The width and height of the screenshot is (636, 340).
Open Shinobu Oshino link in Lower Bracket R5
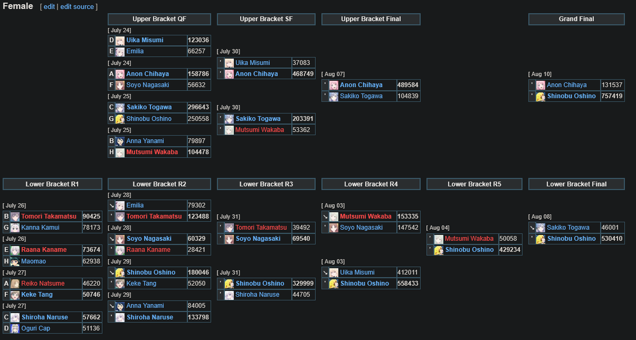tap(470, 250)
